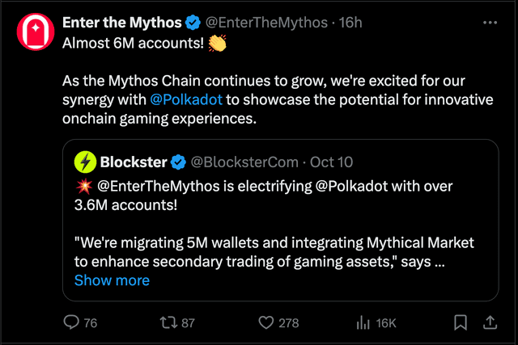
Task: Click Enter the Mythos profile avatar
Action: (33, 30)
